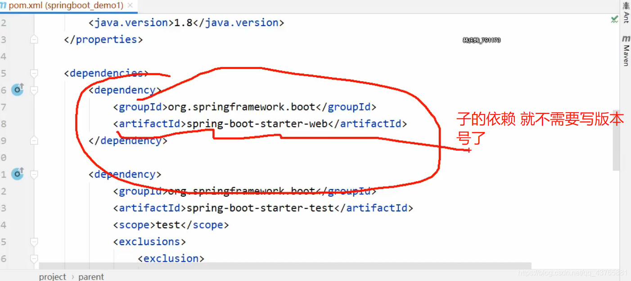Collapse the <dependencies> fold marker
The width and height of the screenshot is (631, 281).
tap(34, 73)
